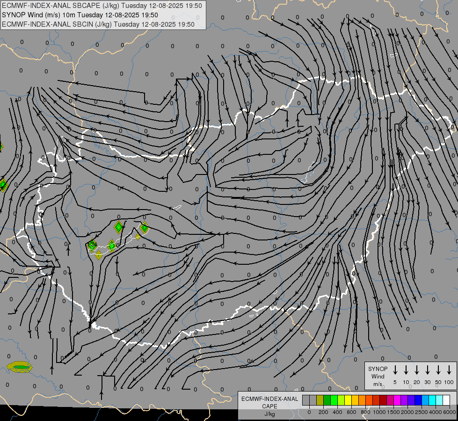The width and height of the screenshot is (458, 421).
Task: Click the m/s unit label in wind legend
Action: [x=378, y=384]
